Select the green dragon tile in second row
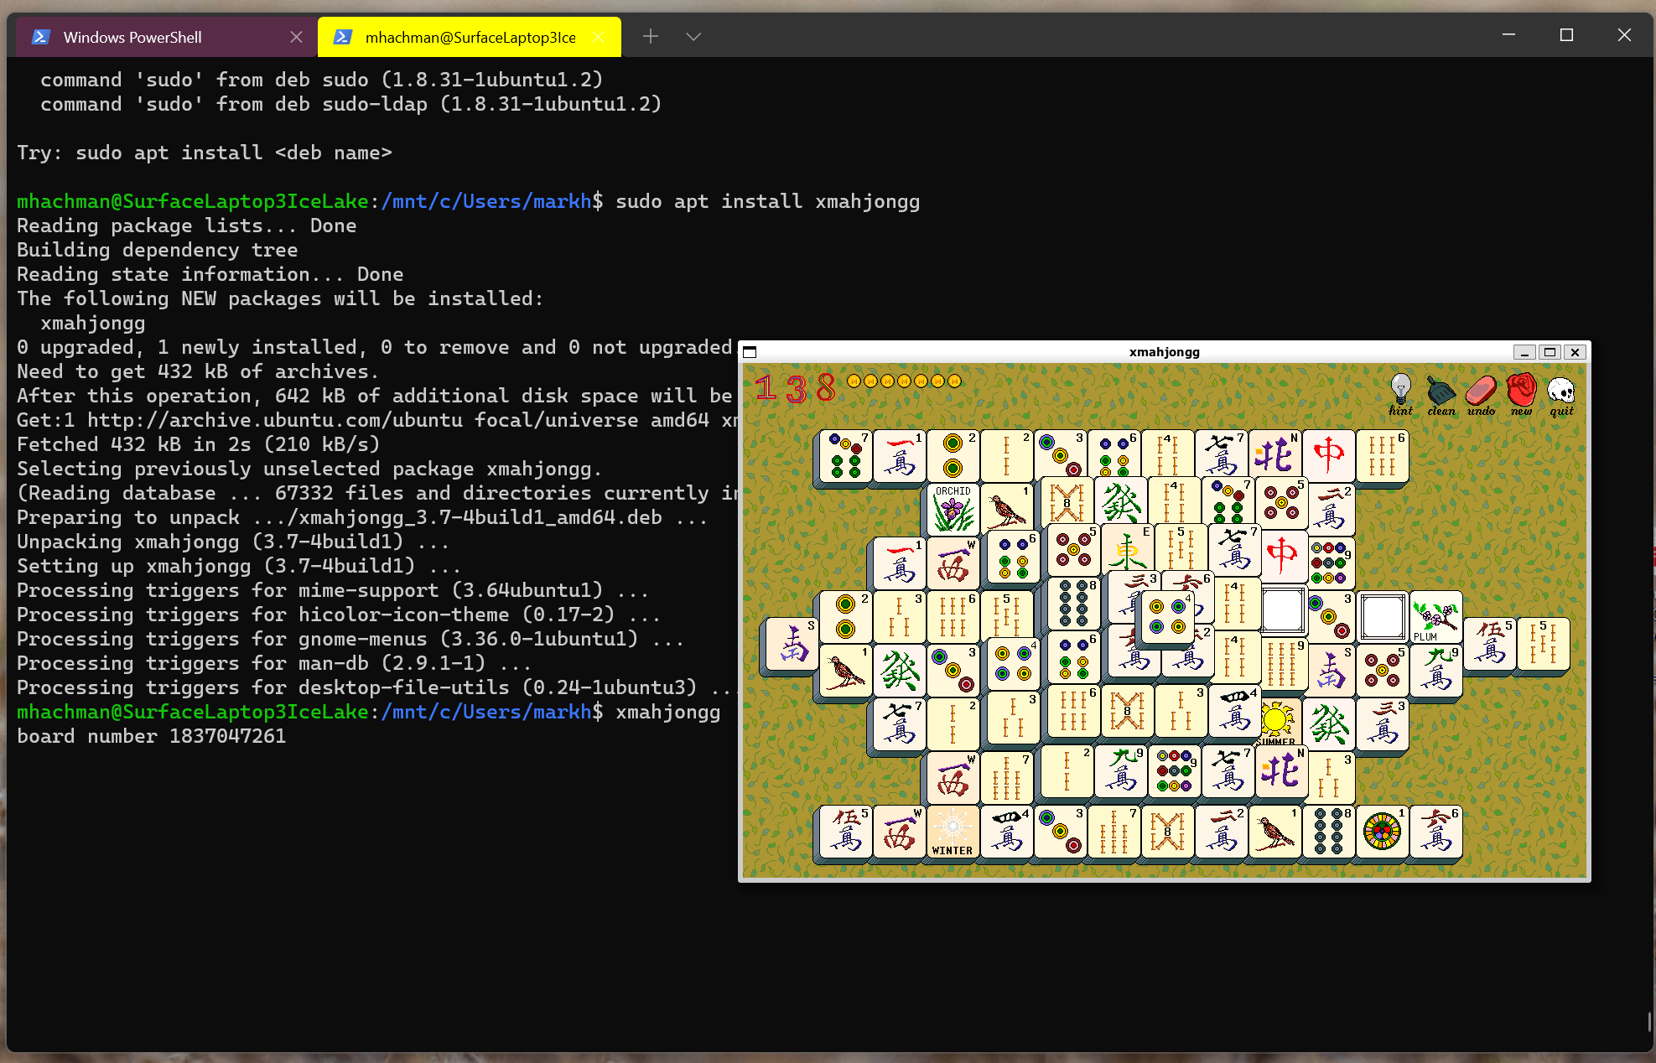1656x1063 pixels. pyautogui.click(x=1121, y=502)
